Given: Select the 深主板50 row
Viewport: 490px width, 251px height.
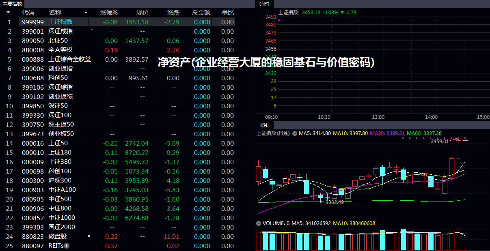Looking at the screenshot, I should (x=118, y=124).
